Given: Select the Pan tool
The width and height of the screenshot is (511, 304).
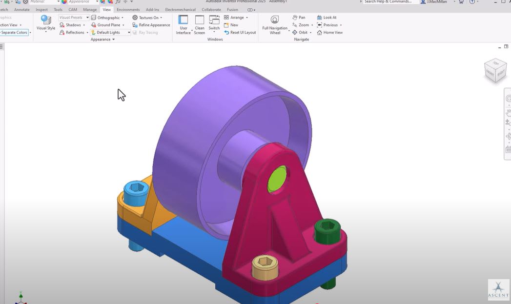Looking at the screenshot, I should (x=299, y=18).
